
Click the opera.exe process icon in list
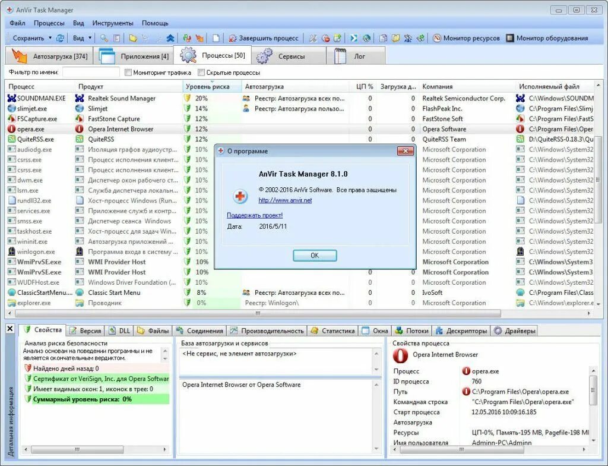11,129
